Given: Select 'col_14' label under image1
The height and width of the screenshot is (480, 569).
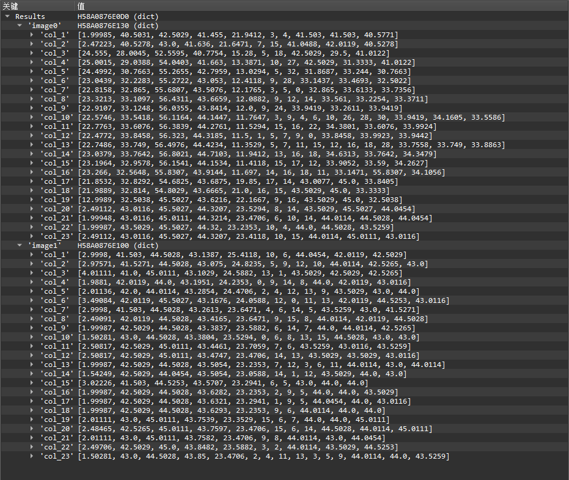Looking at the screenshot, I should (57, 374).
